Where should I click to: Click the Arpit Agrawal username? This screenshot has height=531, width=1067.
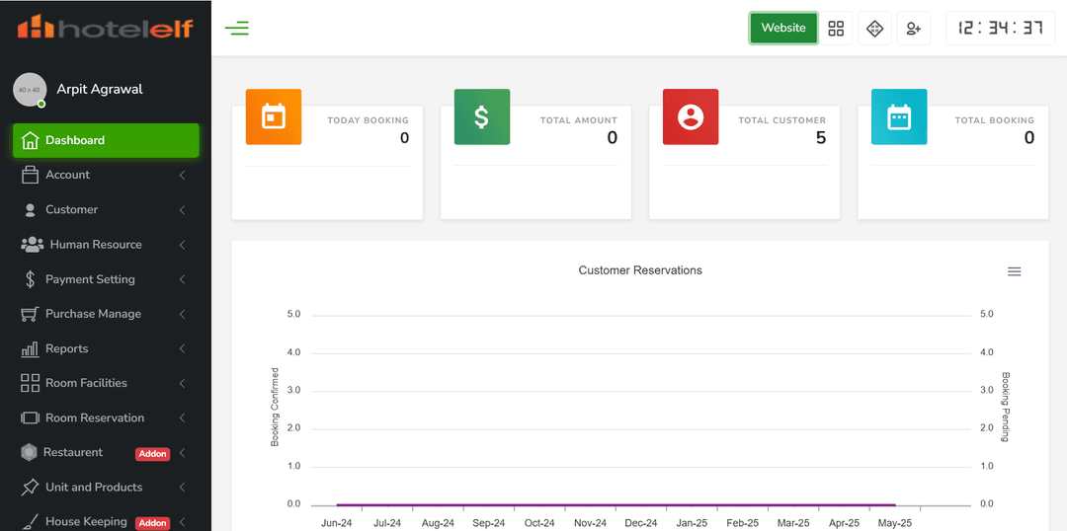coord(100,89)
